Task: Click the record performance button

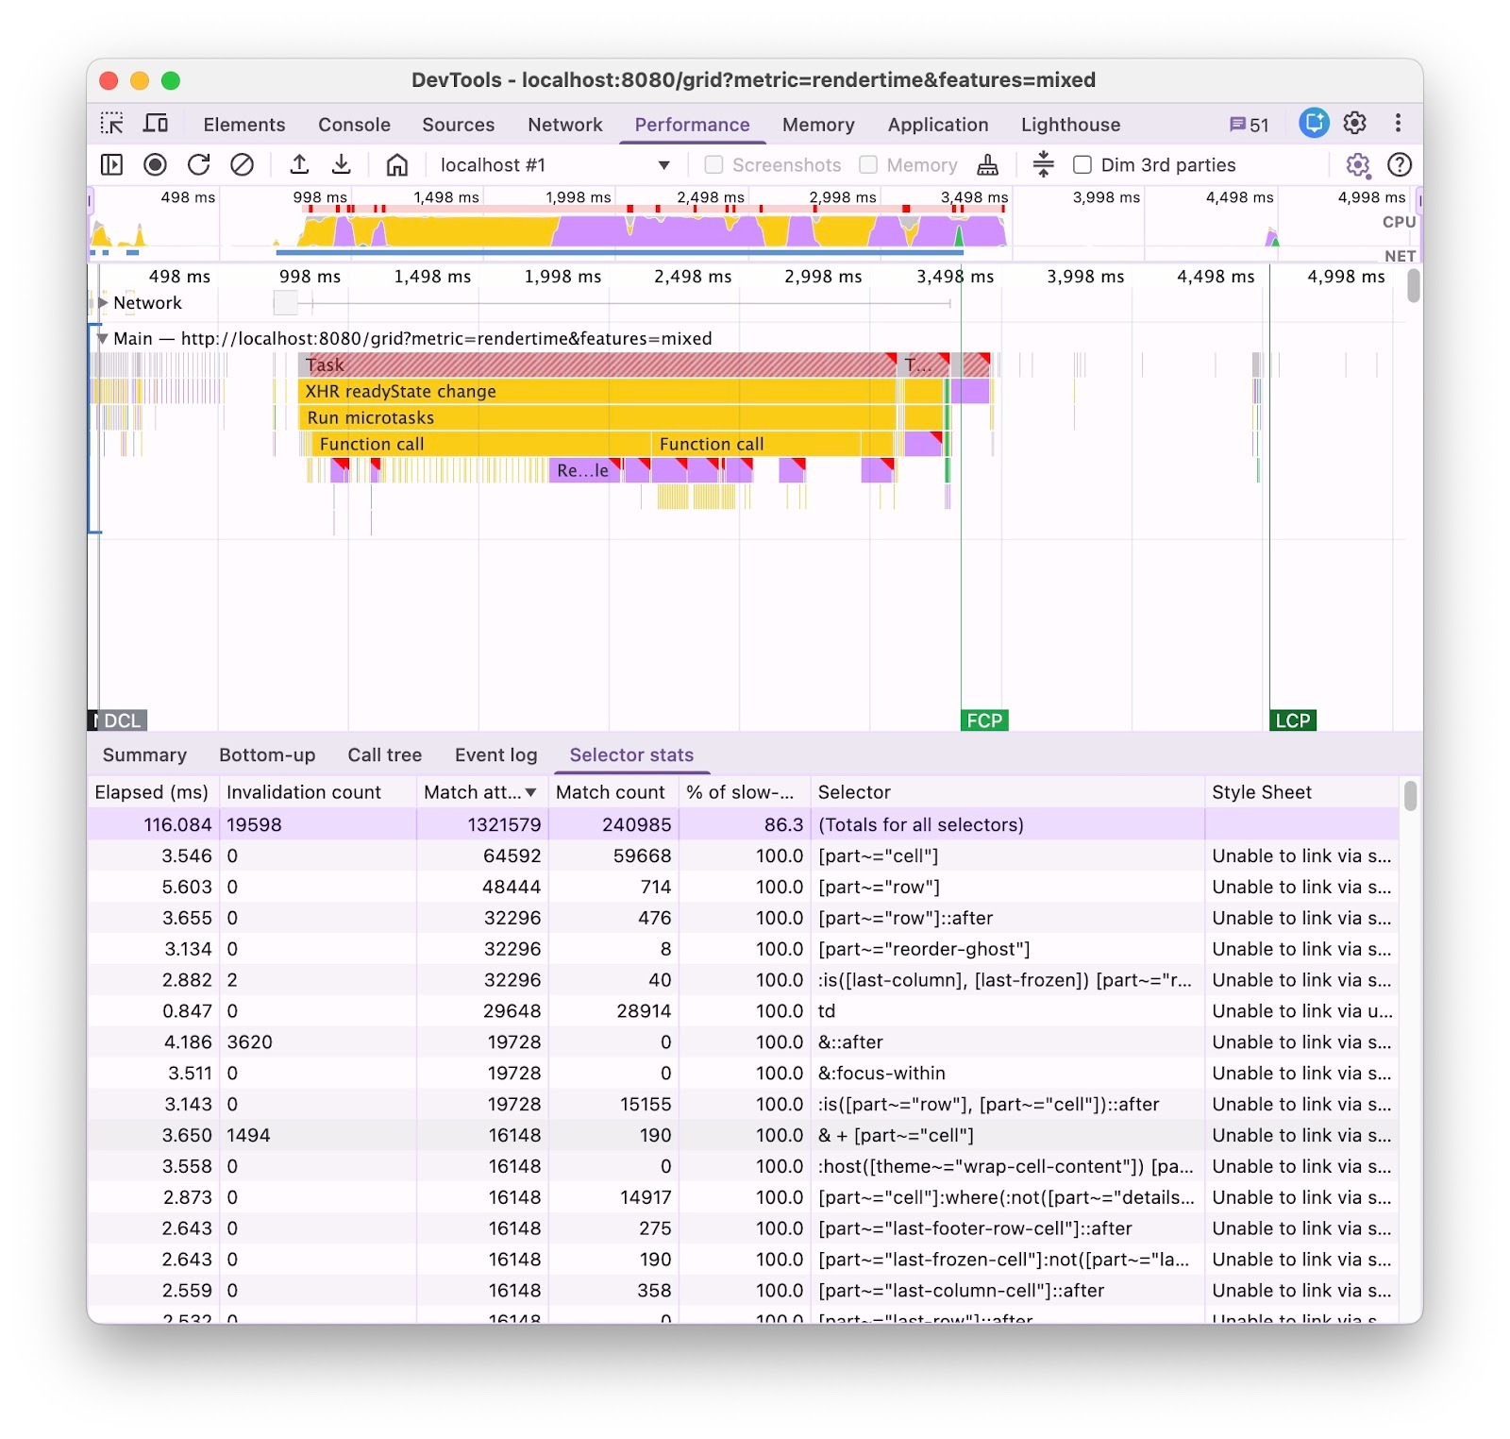Action: click(155, 165)
